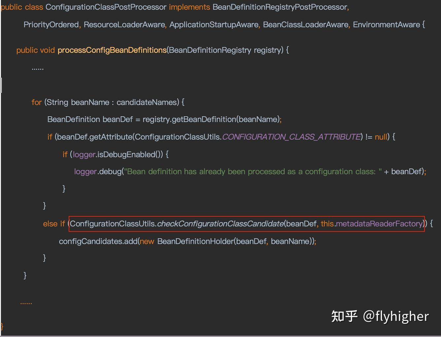
Task: Click the "Bean definition has already been processed" string
Action: 253,172
